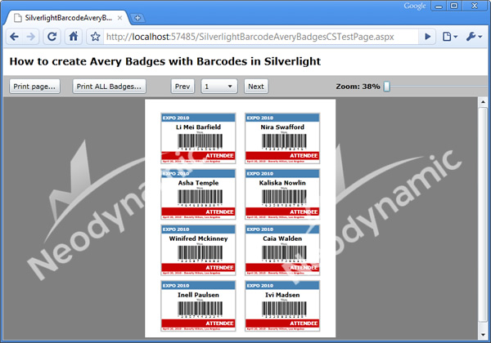Open the page number dropdown showing 1
This screenshot has width=491, height=343.
(218, 87)
